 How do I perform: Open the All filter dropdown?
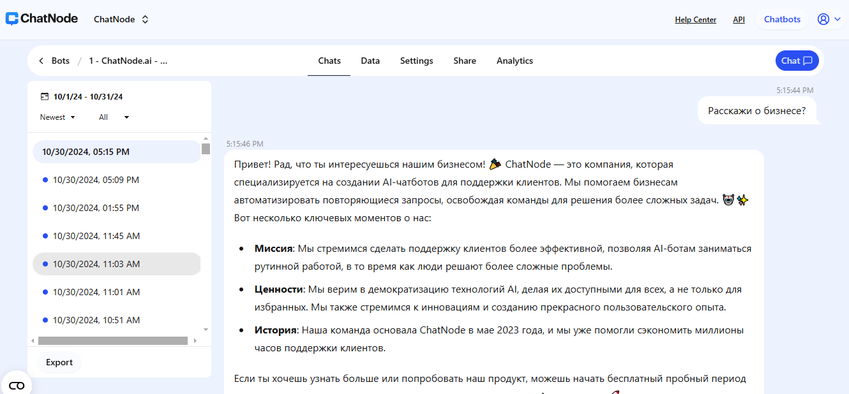tap(114, 117)
